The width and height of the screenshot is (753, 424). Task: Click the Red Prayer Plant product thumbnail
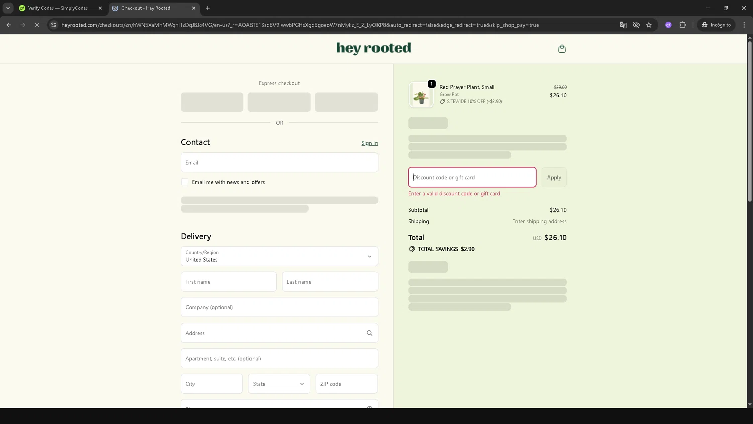(421, 94)
